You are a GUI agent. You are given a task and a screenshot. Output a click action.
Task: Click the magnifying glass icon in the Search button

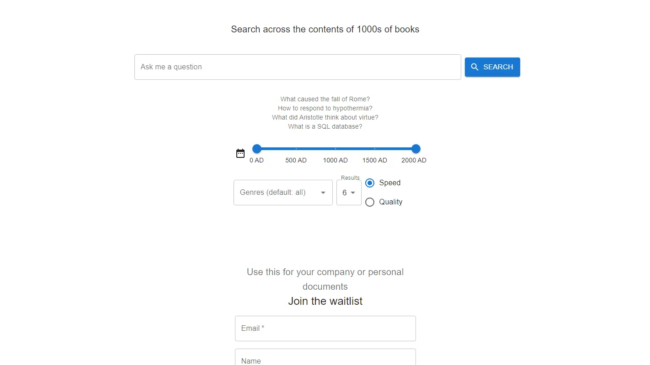click(x=475, y=67)
